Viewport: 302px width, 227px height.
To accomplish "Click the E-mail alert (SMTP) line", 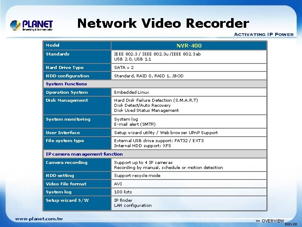I will [x=135, y=124].
